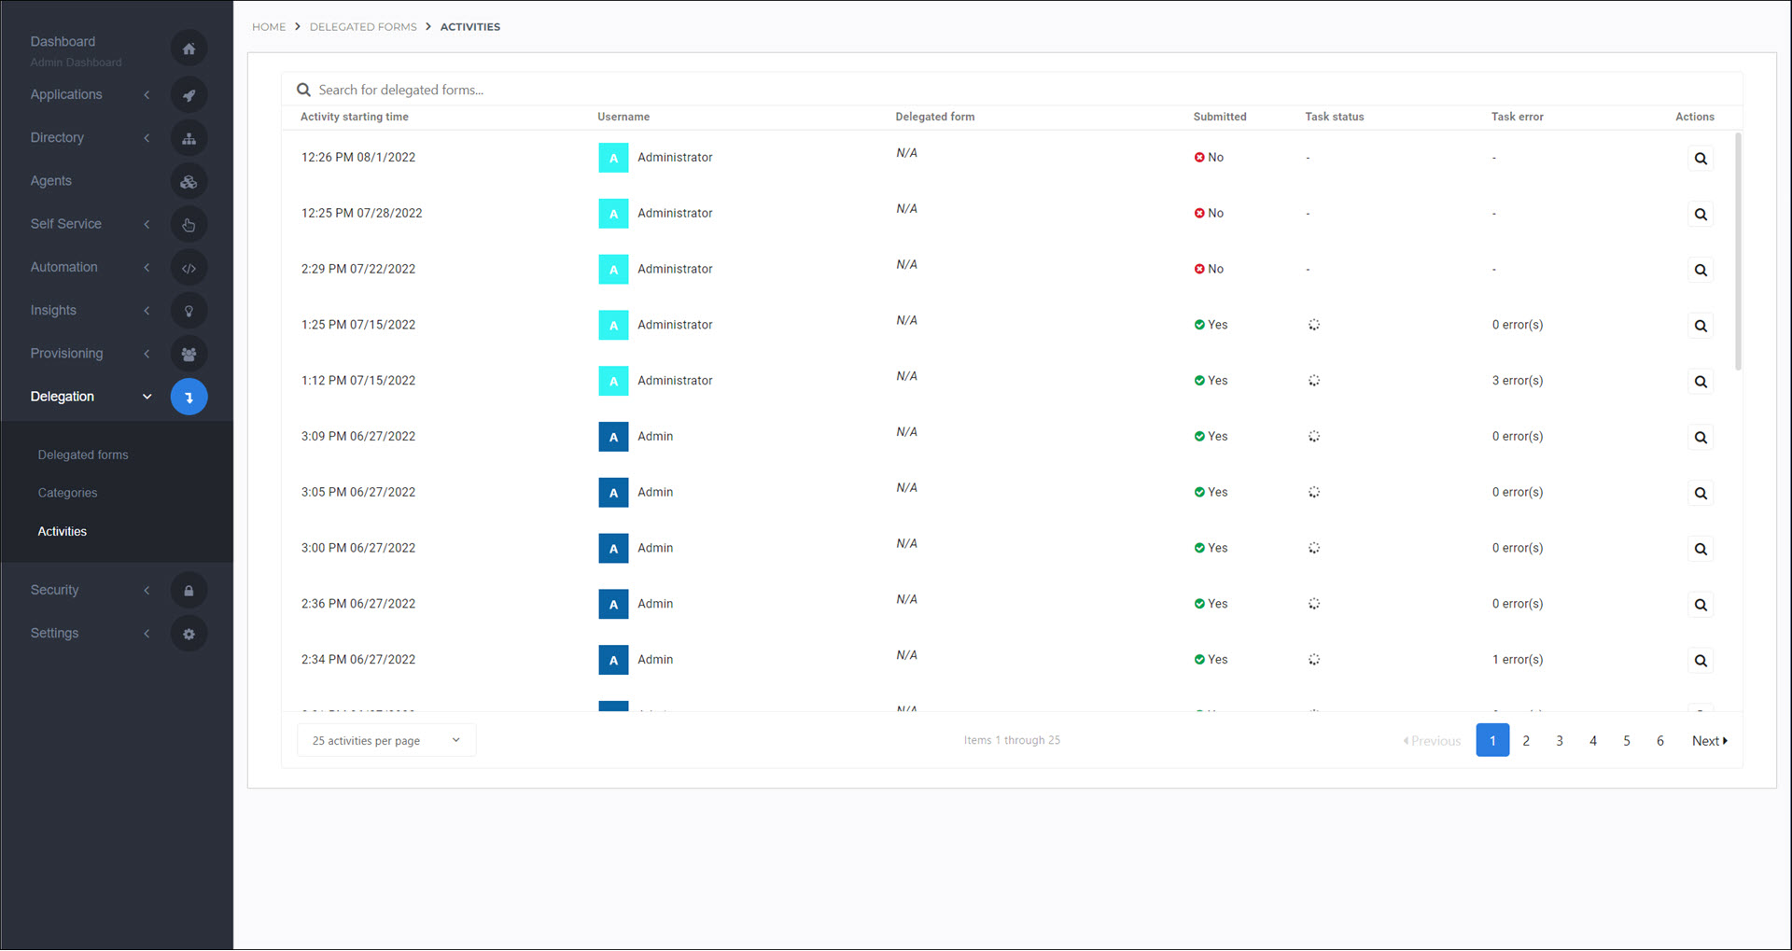
Task: Open the 25 activities per page dropdown
Action: click(386, 741)
